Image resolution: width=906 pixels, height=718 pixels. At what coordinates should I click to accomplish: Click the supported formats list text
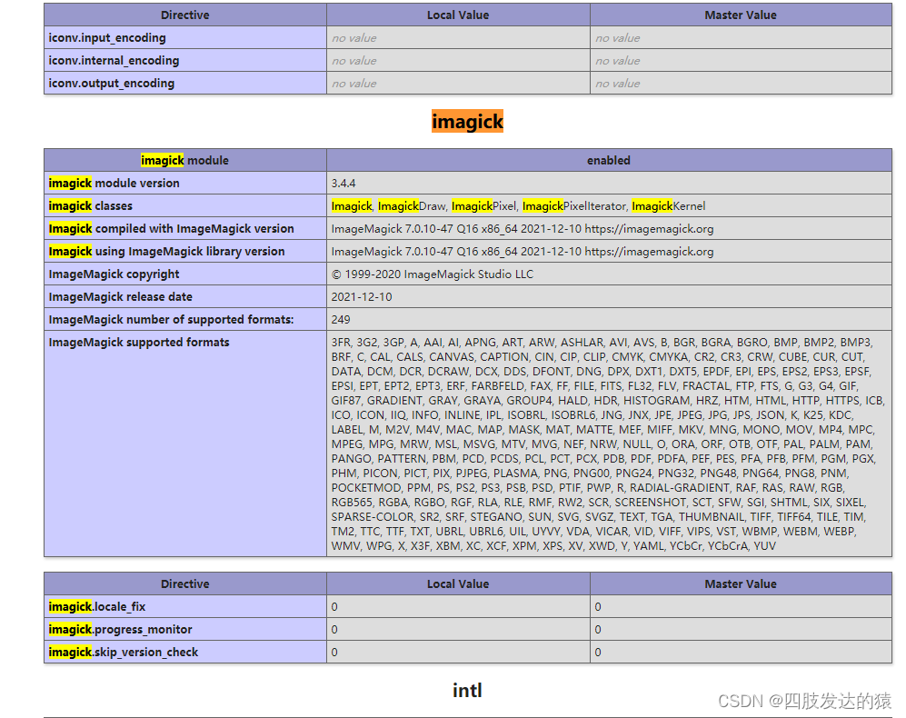point(607,444)
